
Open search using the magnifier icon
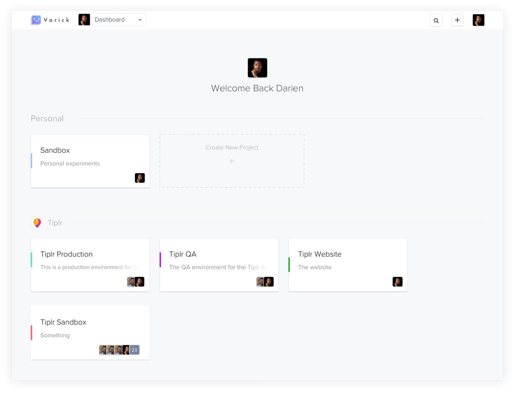click(x=436, y=20)
